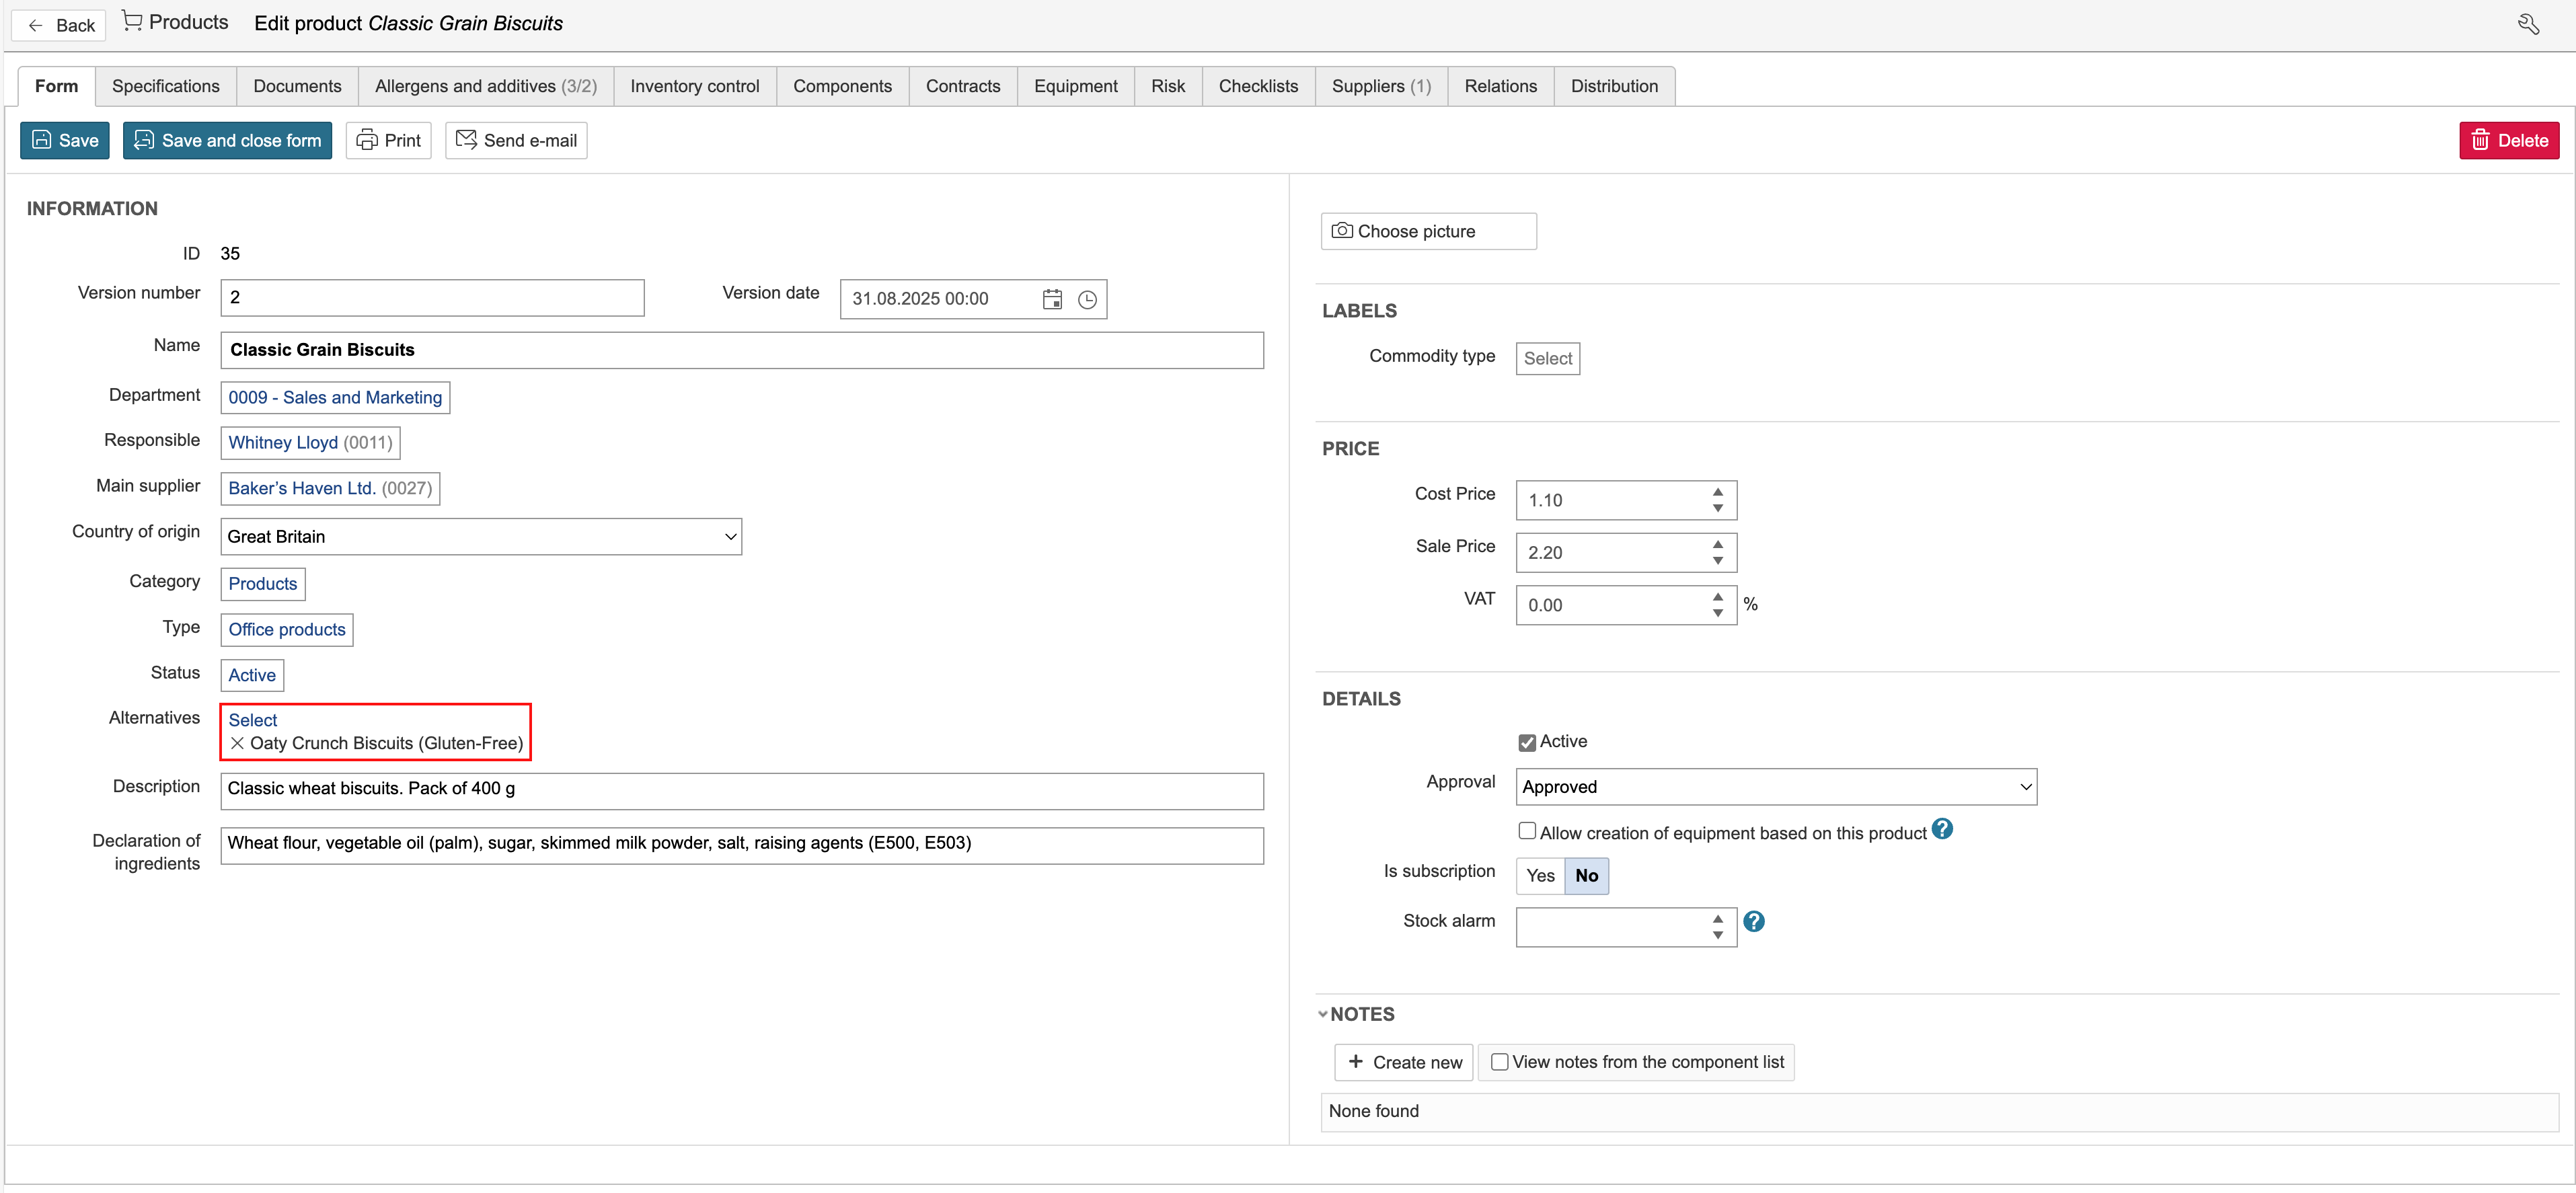Click Choose picture button
Image resolution: width=2576 pixels, height=1193 pixels.
point(1428,231)
